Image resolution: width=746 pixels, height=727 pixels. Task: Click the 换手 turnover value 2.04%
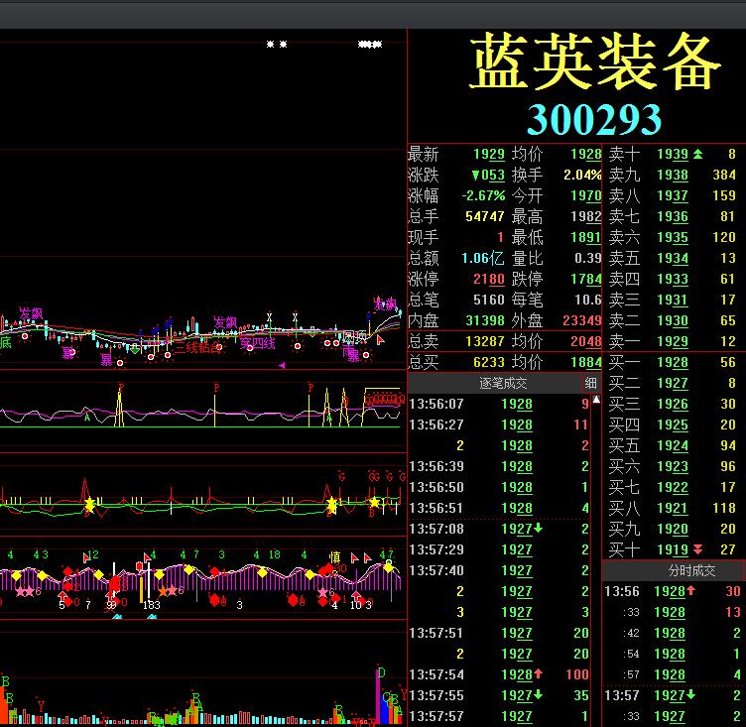point(582,175)
